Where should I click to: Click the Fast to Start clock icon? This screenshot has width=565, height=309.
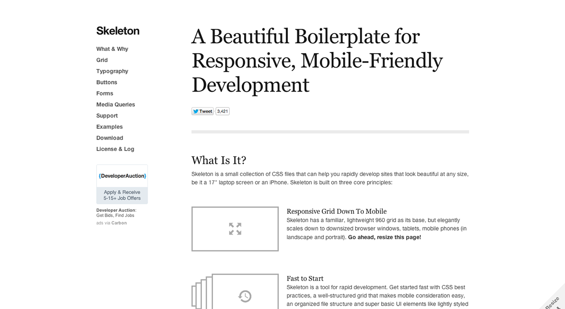click(x=245, y=296)
